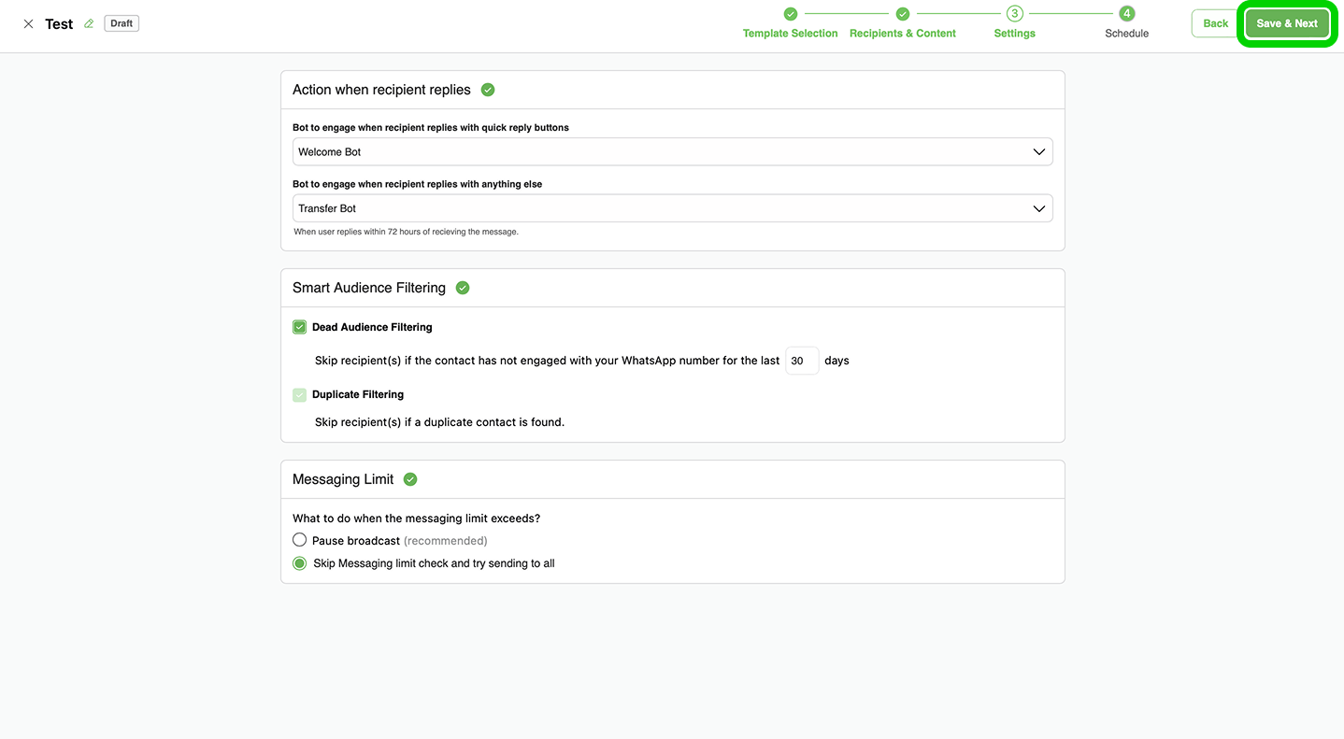Open the Welcome Bot dropdown
The image size is (1344, 739).
[672, 152]
